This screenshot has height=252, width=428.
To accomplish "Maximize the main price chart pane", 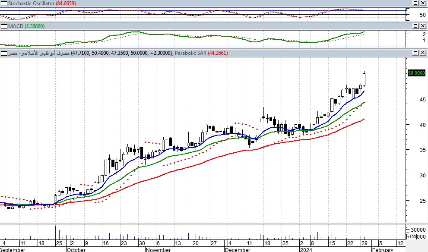I will pyautogui.click(x=414, y=53).
